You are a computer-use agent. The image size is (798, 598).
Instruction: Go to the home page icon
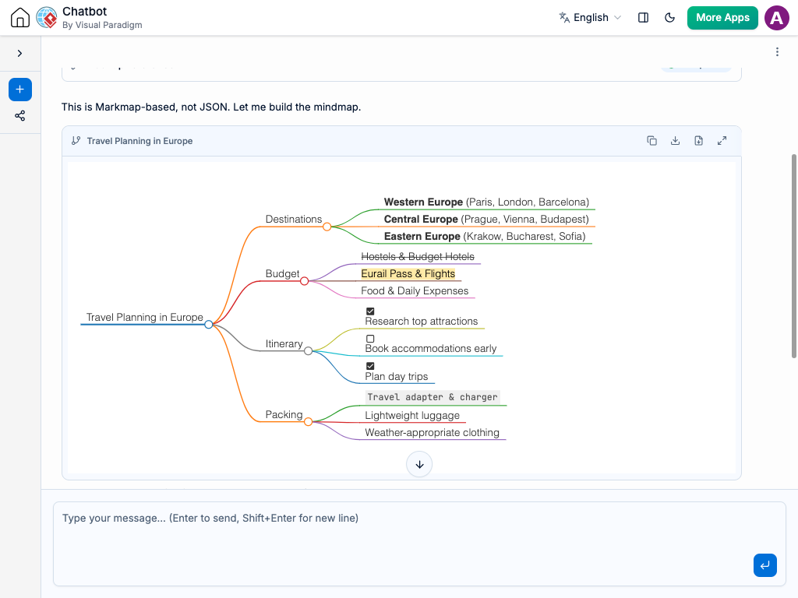click(x=19, y=18)
